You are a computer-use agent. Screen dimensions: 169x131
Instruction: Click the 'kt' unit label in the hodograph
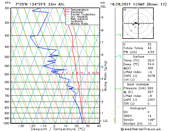pos(125,10)
